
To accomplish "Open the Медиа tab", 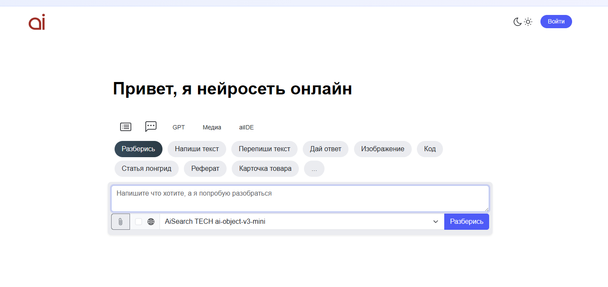I will (x=212, y=127).
